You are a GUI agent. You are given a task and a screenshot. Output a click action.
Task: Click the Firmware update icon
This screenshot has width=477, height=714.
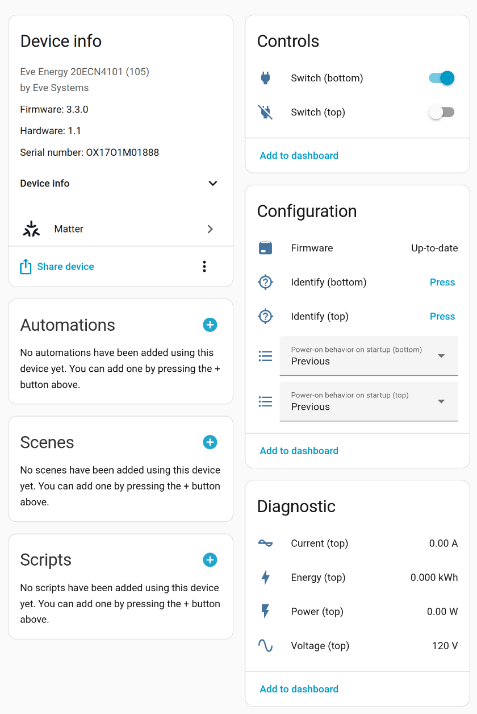265,248
